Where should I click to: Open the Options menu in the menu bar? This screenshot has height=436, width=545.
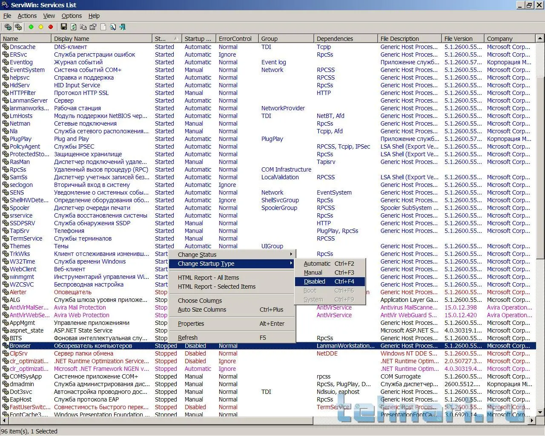pos(72,16)
